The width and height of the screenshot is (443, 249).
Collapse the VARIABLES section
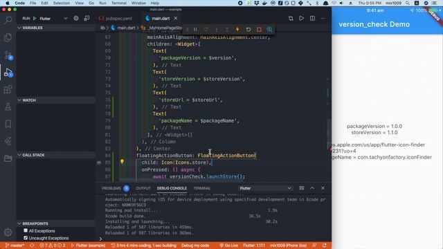pyautogui.click(x=19, y=28)
